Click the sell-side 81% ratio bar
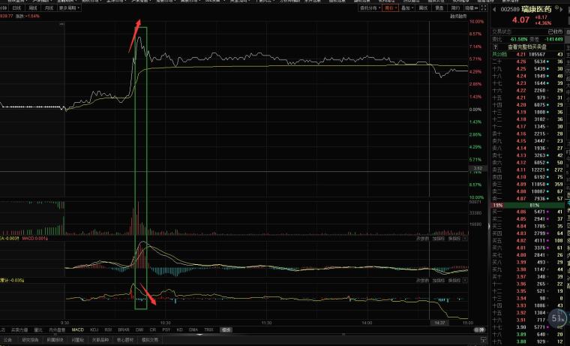 (x=535, y=205)
